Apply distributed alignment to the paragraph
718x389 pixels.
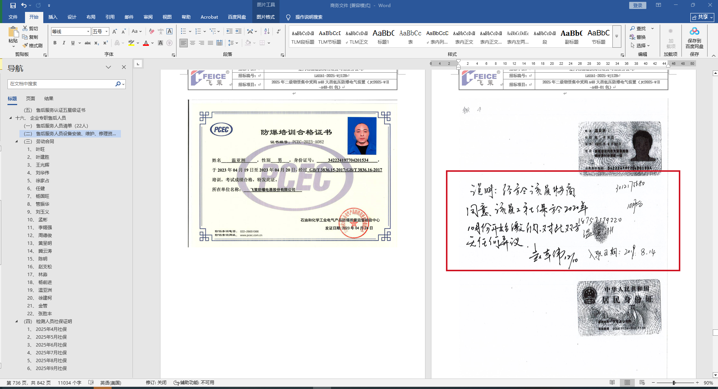pyautogui.click(x=219, y=43)
